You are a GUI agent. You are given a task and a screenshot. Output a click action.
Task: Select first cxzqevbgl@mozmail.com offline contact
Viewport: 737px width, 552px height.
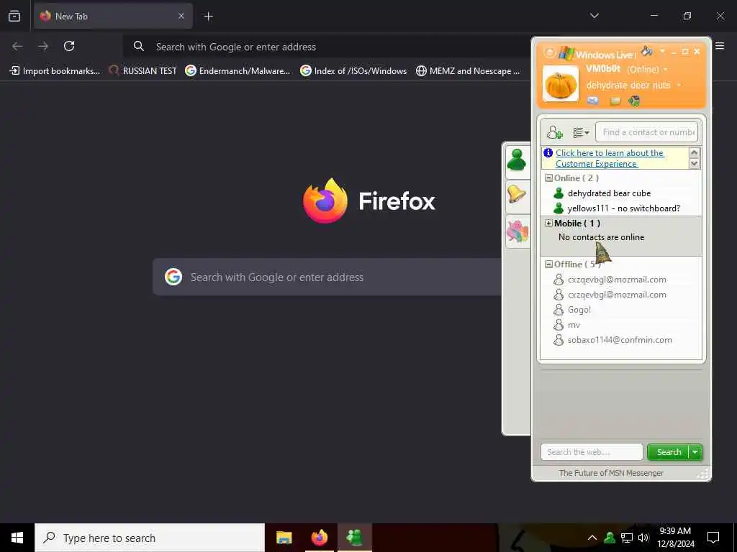617,280
